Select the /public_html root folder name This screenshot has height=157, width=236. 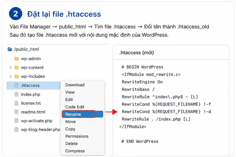[27, 49]
